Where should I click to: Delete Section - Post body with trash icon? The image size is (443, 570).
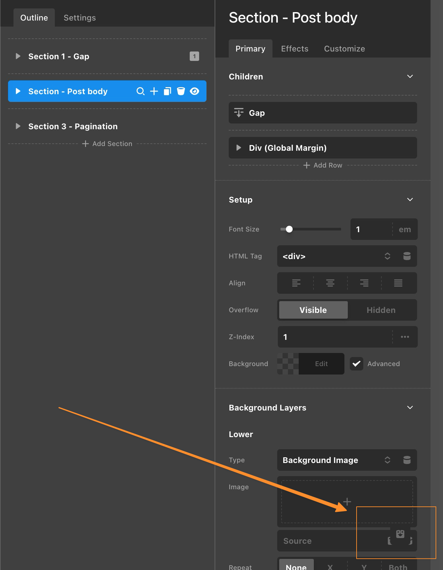[181, 91]
